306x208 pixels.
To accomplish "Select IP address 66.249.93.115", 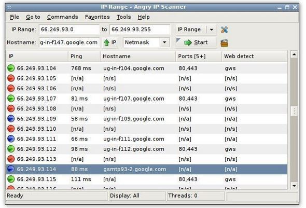I will (36, 179).
